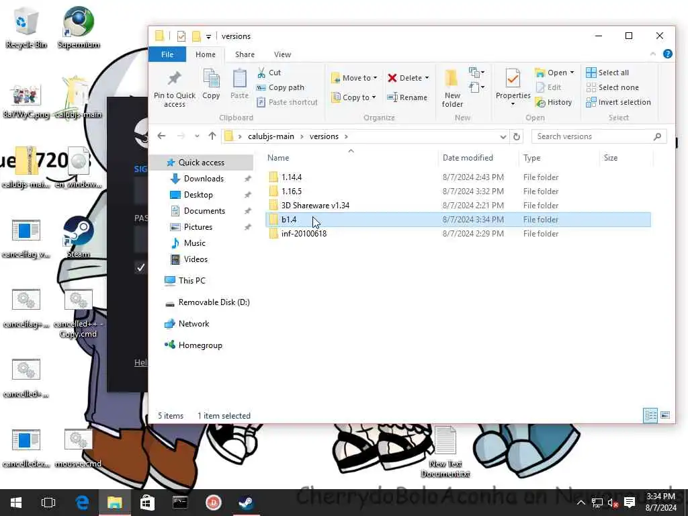The height and width of the screenshot is (516, 688).
Task: Click Invert selection in ribbon
Action: coord(619,102)
